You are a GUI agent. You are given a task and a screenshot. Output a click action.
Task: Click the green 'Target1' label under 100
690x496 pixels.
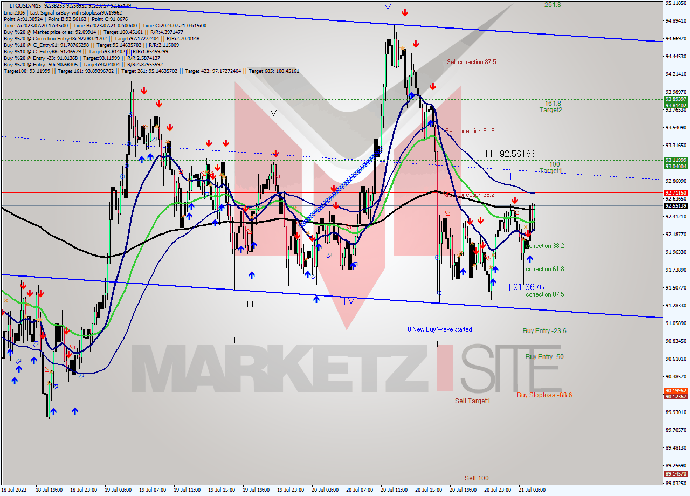[551, 171]
